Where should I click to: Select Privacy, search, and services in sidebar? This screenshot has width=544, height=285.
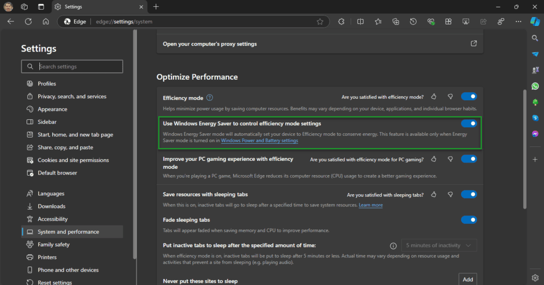[x=72, y=97]
